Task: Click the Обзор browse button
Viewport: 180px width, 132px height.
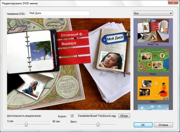Action: pos(124,116)
